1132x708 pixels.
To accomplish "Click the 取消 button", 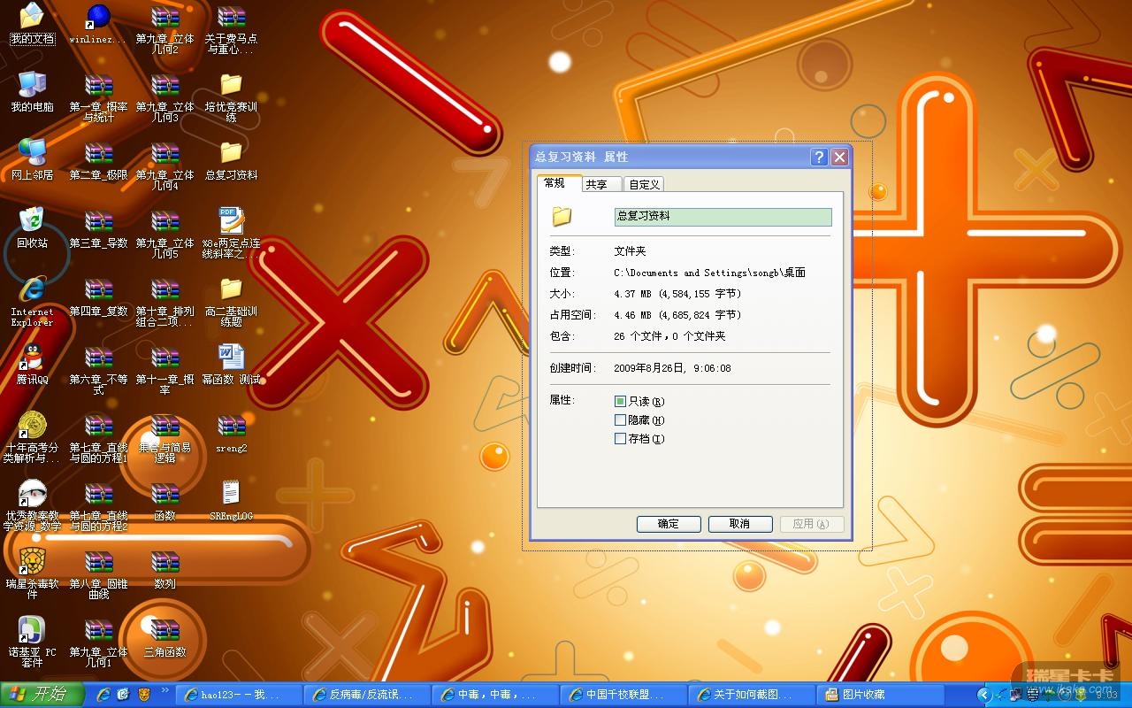I will [740, 524].
